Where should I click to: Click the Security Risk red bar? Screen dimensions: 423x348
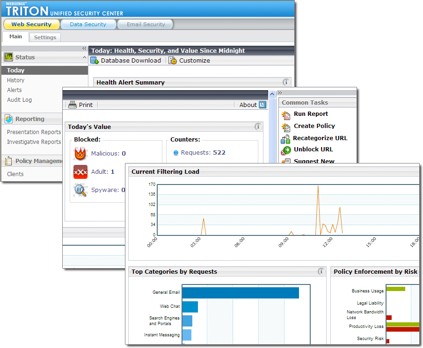pos(388,341)
